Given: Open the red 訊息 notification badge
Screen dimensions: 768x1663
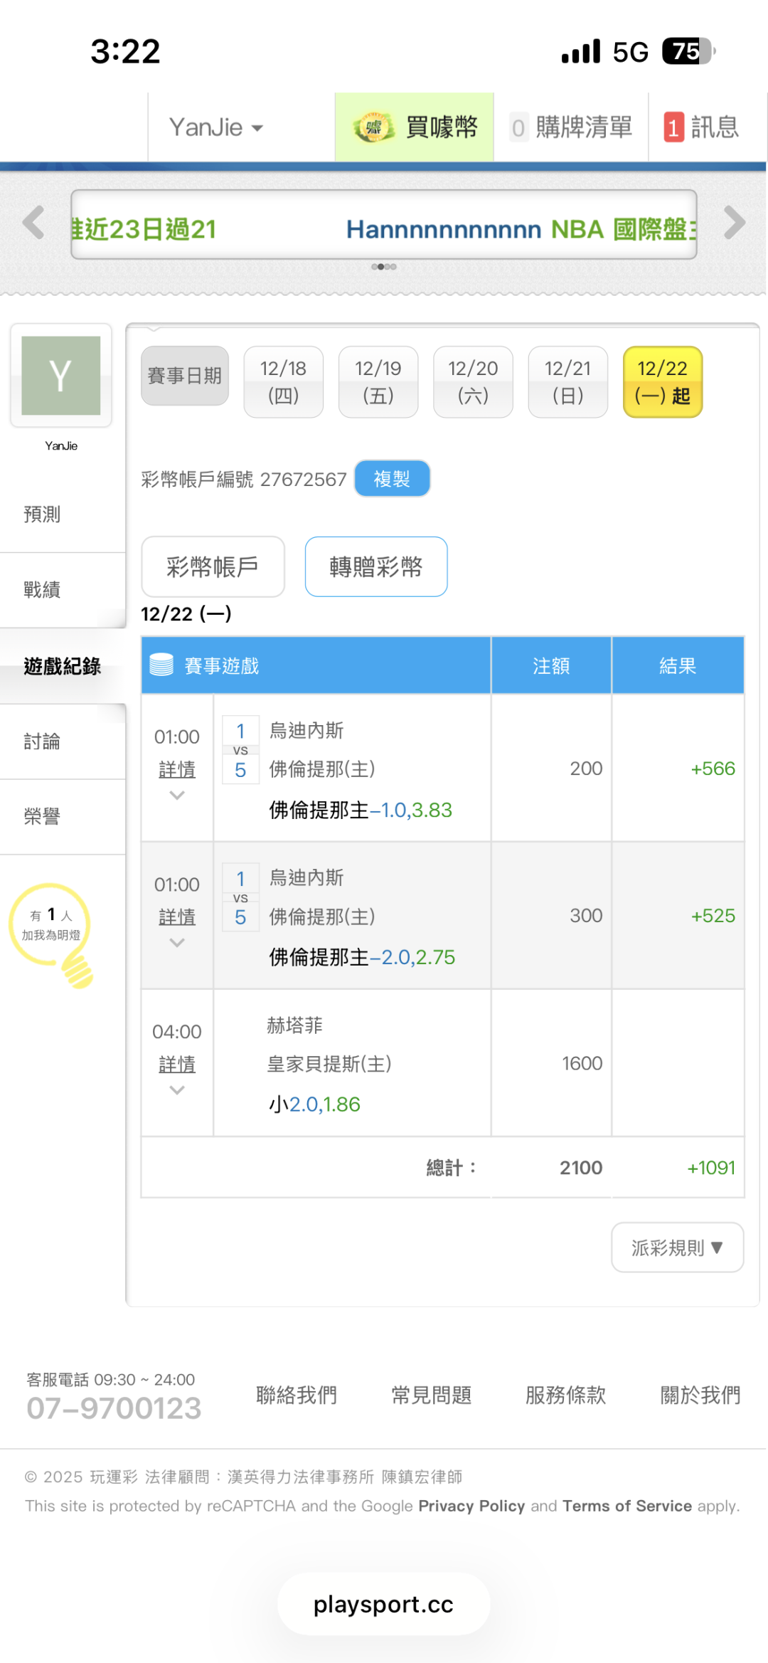Looking at the screenshot, I should point(673,128).
